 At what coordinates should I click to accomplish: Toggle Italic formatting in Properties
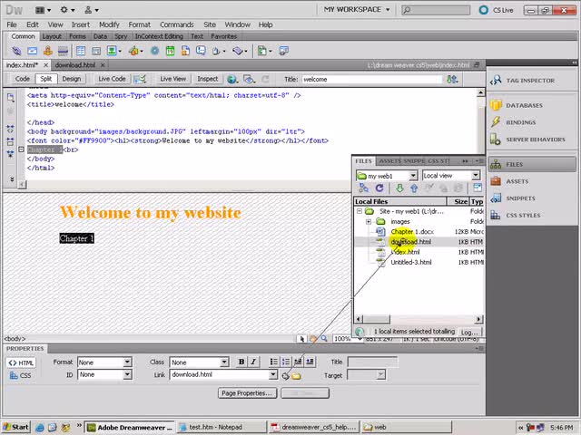[253, 362]
